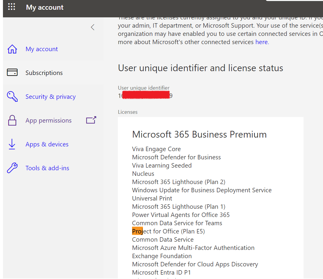The image size is (323, 279).
Task: Click the external-link icon next to App permissions
Action: (91, 120)
